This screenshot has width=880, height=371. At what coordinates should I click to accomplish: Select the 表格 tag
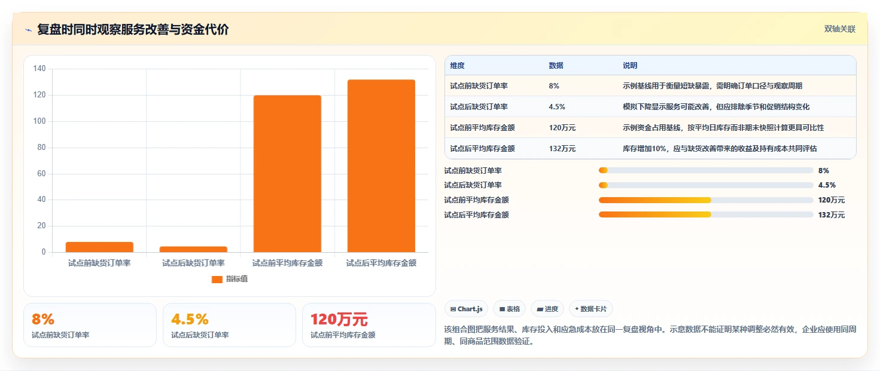509,309
